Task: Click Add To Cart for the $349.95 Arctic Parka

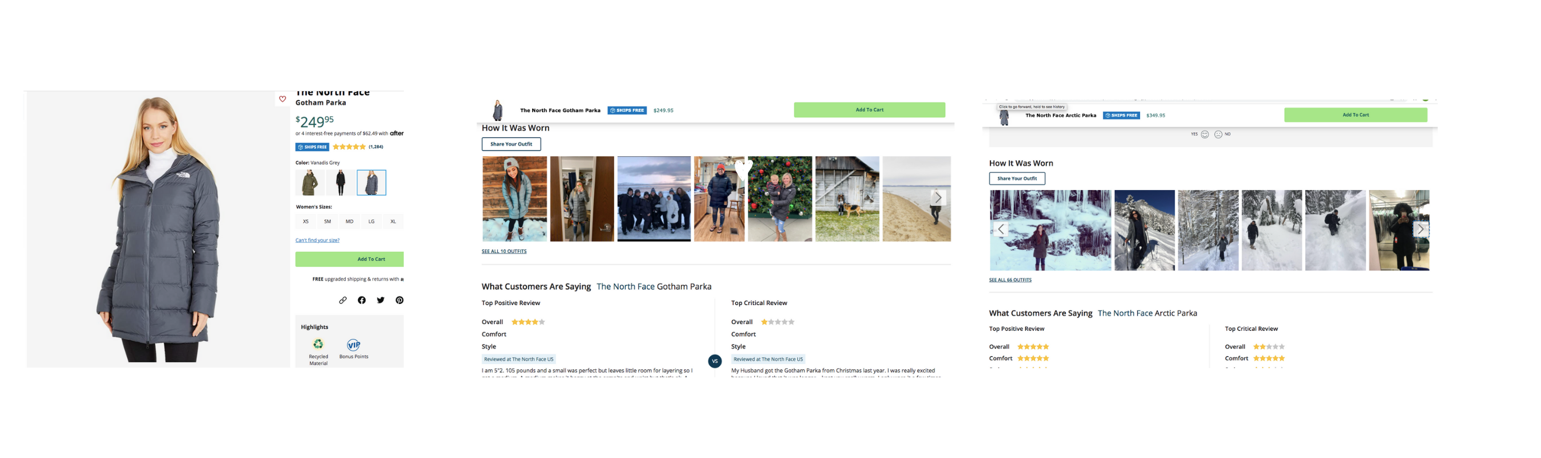Action: click(1355, 115)
